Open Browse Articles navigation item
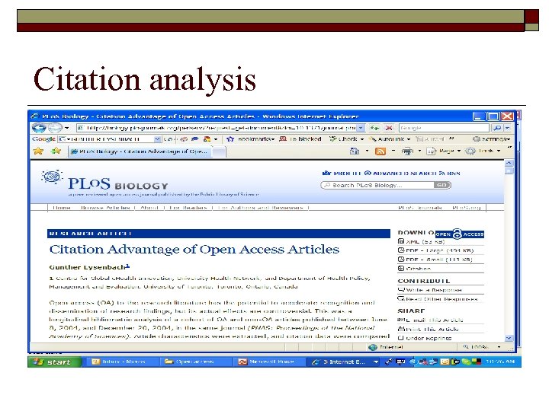 pyautogui.click(x=105, y=208)
